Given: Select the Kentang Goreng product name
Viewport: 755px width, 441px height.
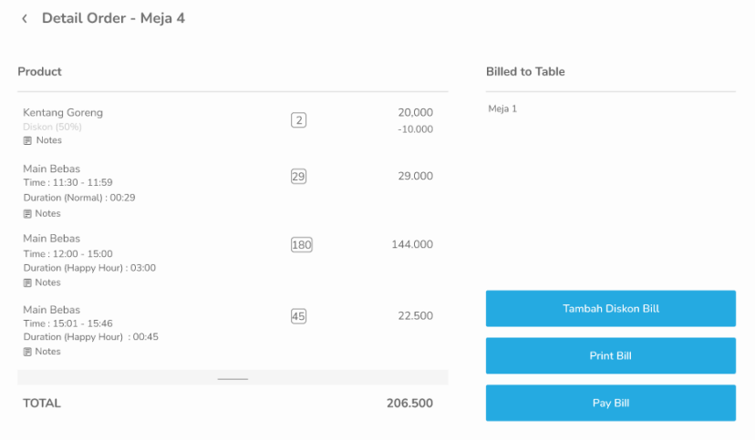Looking at the screenshot, I should 63,113.
